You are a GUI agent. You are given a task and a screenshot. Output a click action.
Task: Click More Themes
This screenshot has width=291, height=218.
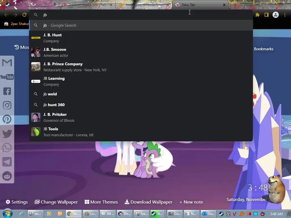(101, 202)
